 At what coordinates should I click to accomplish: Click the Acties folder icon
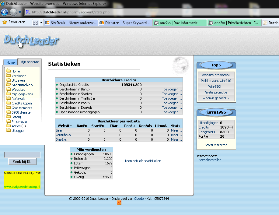click(x=8, y=125)
